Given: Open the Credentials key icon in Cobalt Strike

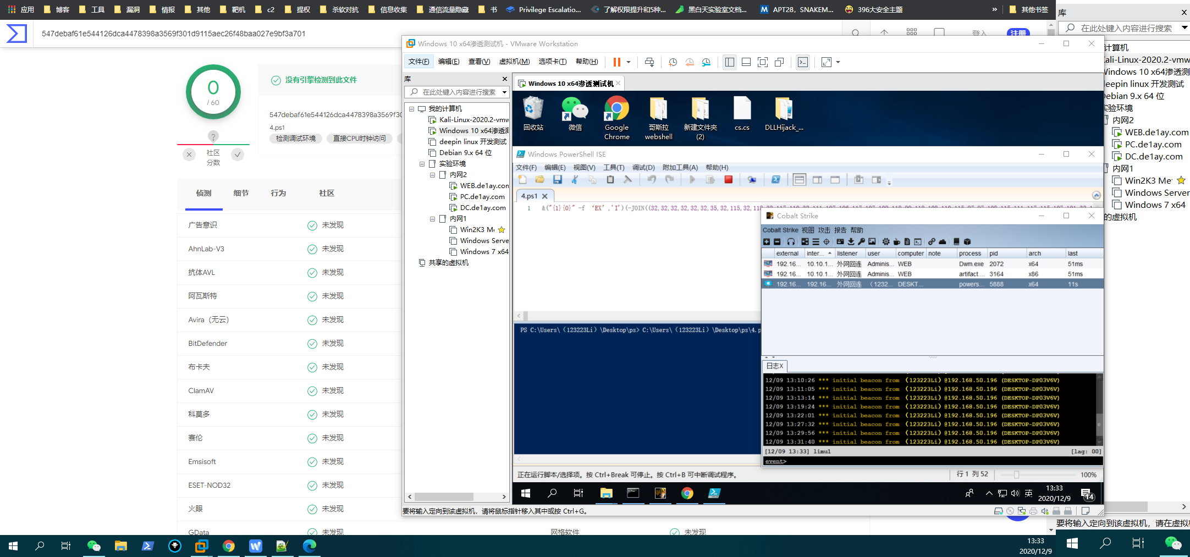Looking at the screenshot, I should click(x=862, y=242).
